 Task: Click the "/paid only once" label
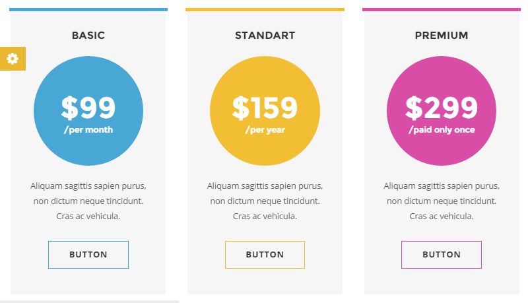click(x=442, y=130)
